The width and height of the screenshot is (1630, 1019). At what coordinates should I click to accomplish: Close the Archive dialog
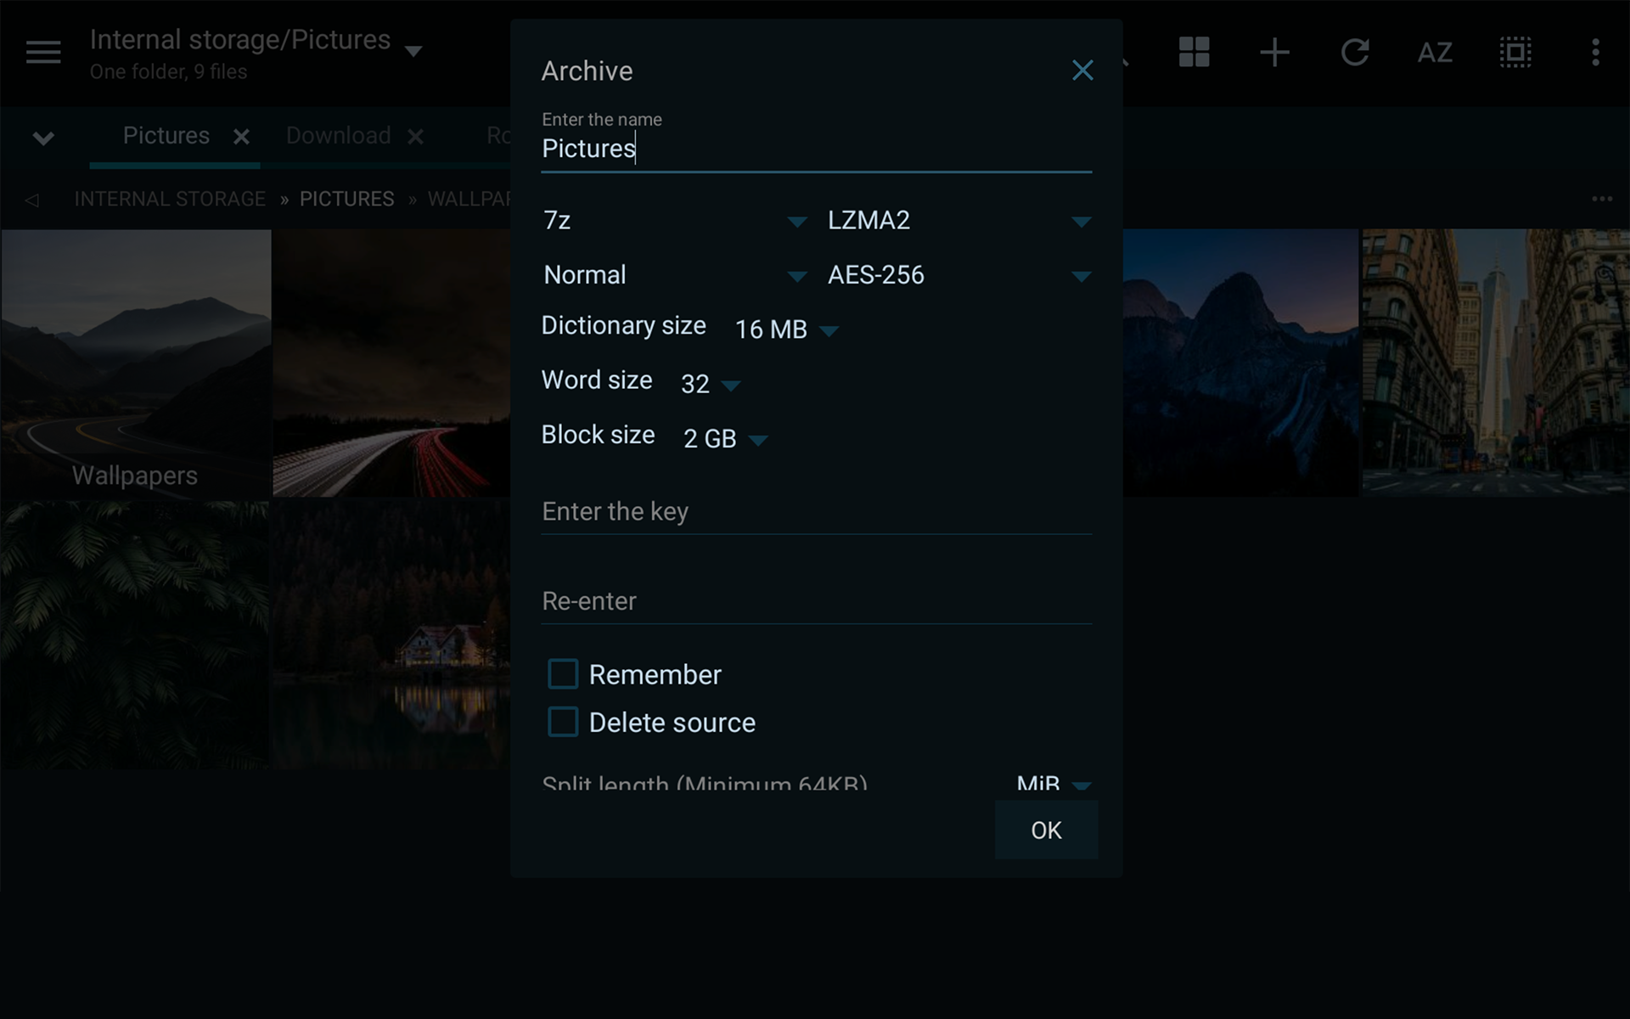click(1082, 70)
